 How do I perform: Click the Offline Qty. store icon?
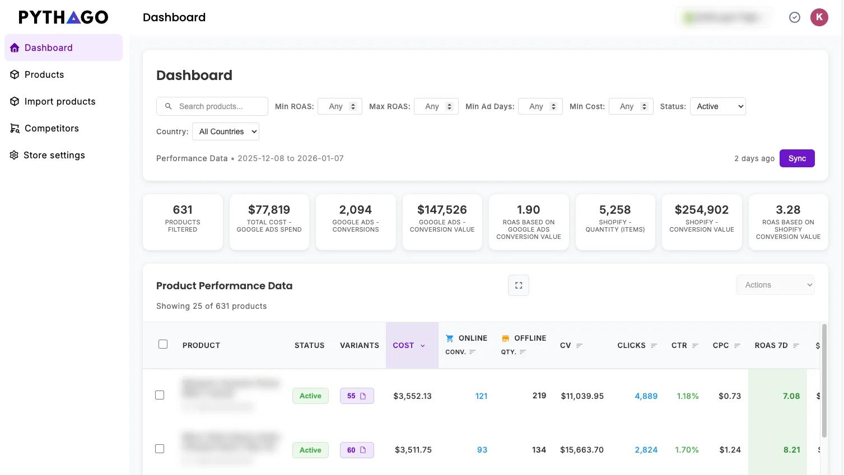[505, 338]
